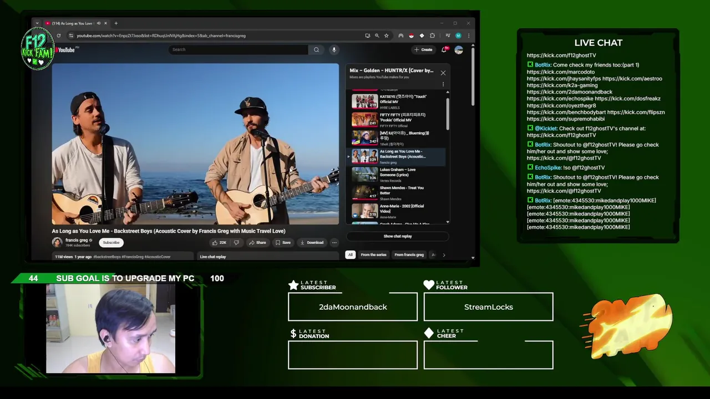Screen dimensions: 710x399
Task: Install app icon in address bar
Action: [x=367, y=35]
